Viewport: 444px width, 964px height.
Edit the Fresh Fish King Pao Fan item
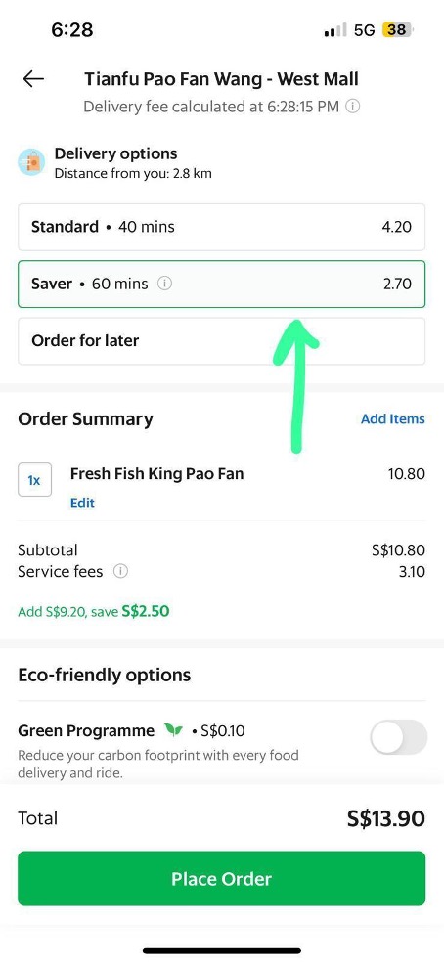tap(82, 503)
